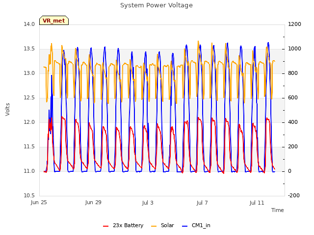
Task: Click the 1000 right axis value
Action: 294,49
